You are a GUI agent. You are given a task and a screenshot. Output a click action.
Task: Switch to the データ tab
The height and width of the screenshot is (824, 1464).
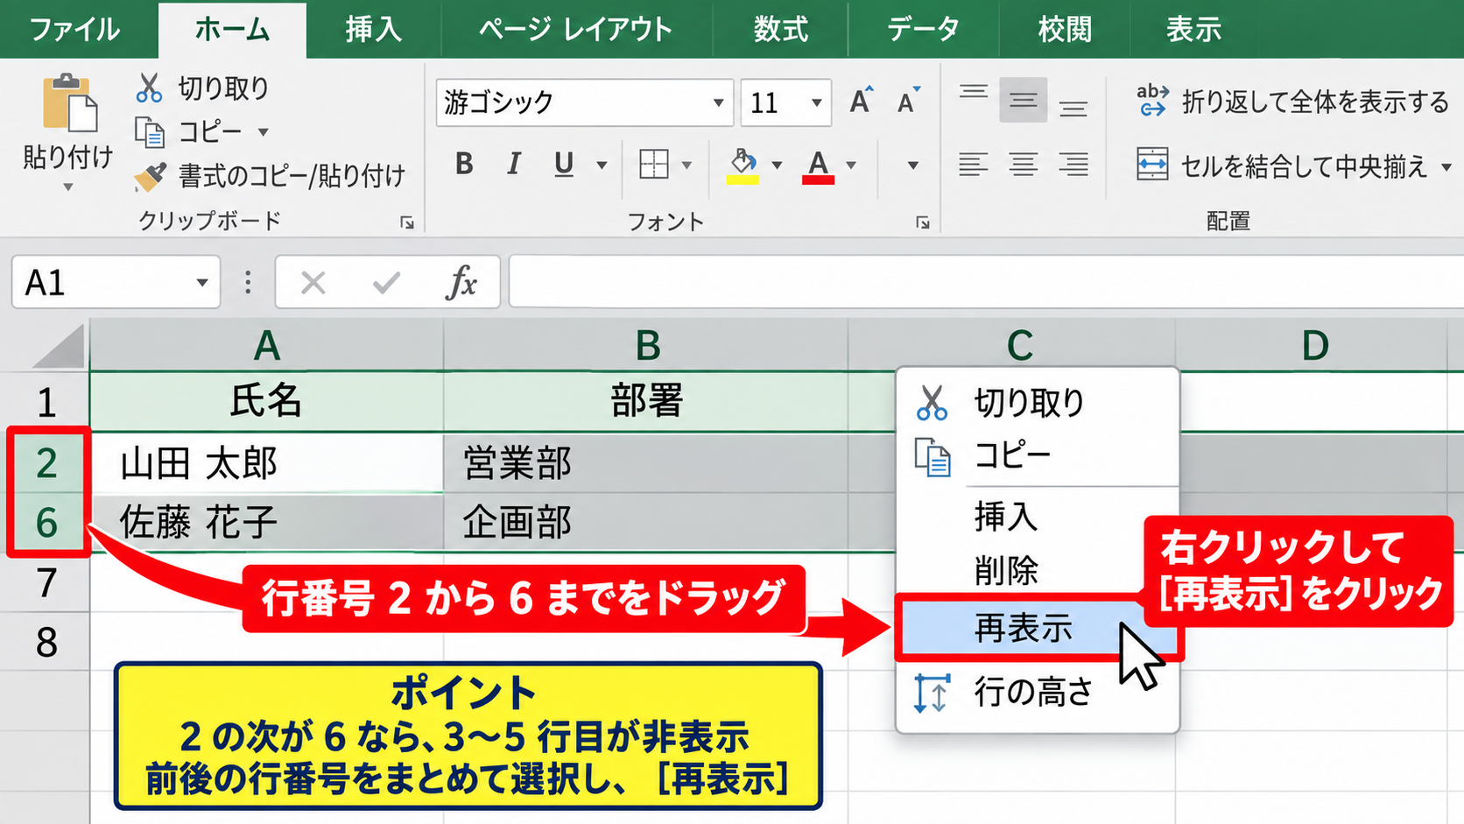click(924, 30)
